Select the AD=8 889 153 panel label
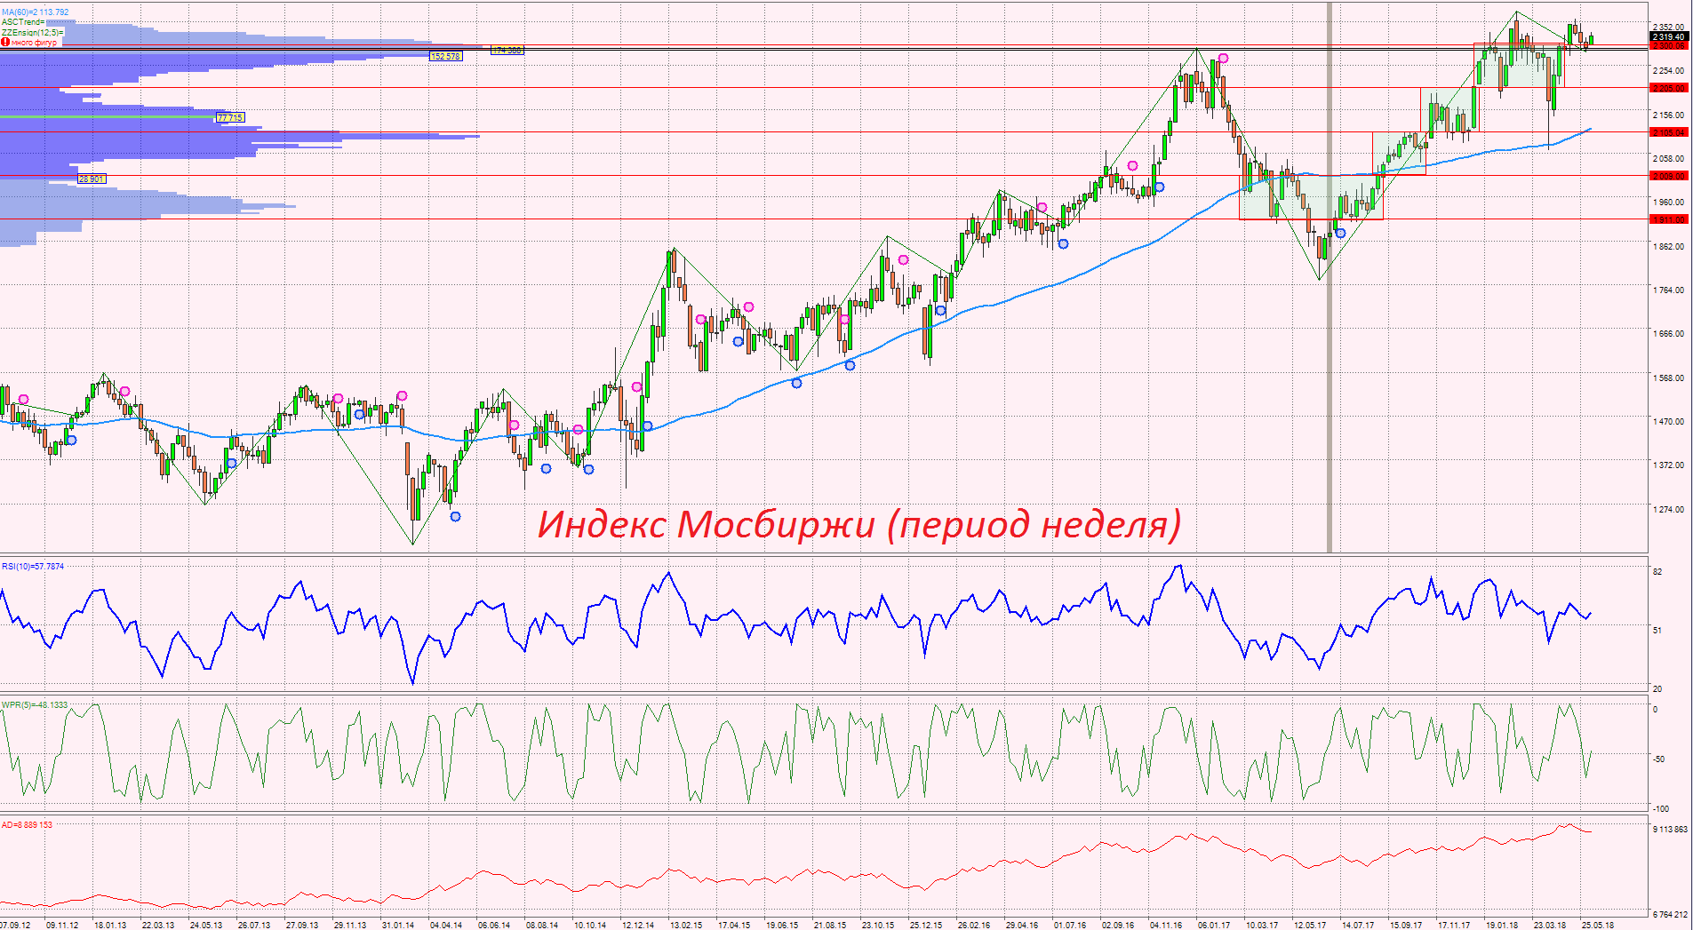Viewport: 1693px width, 930px height. (27, 824)
